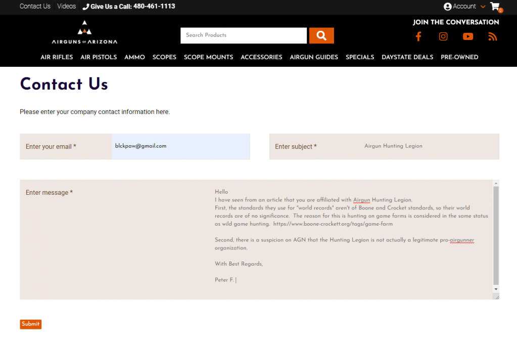Click the email input field

click(x=181, y=146)
